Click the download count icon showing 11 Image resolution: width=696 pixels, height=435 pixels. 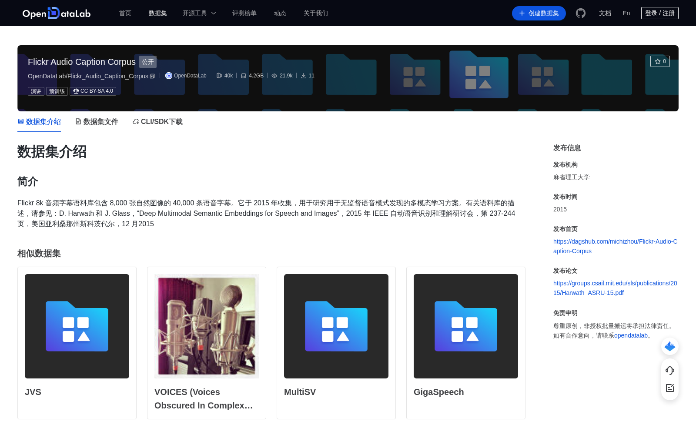[304, 76]
